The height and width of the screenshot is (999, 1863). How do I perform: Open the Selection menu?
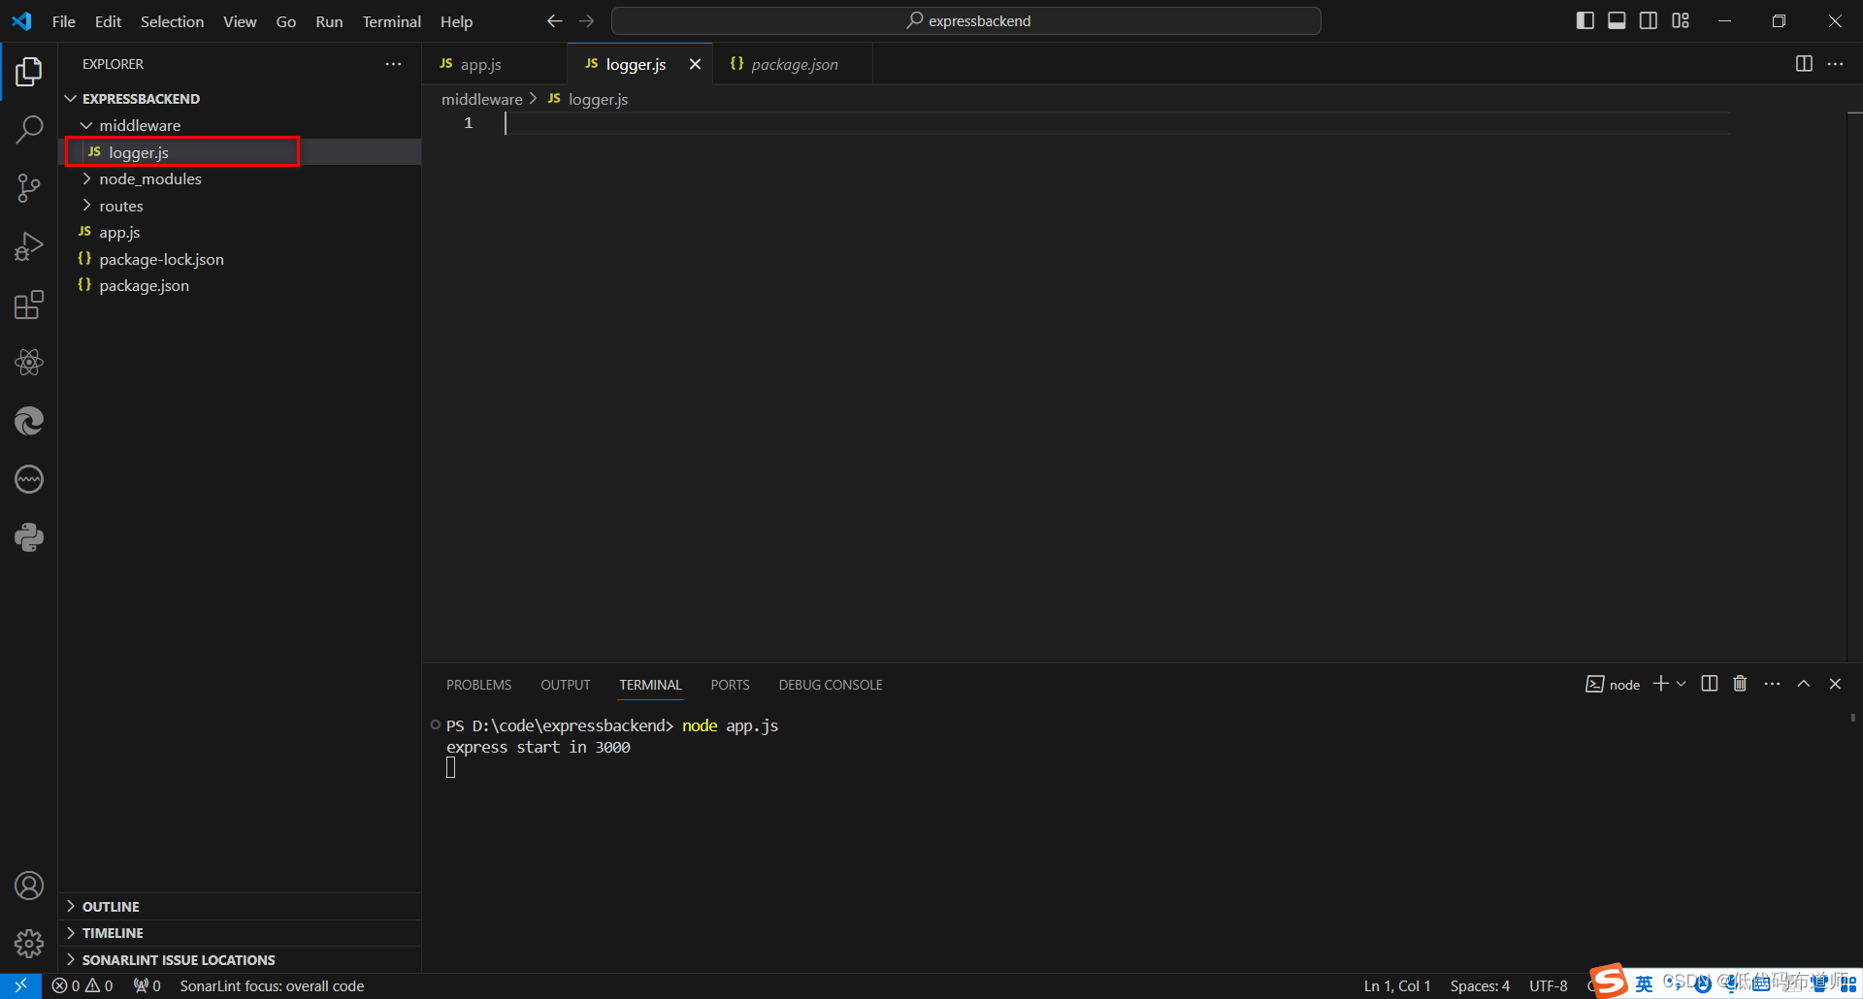(173, 21)
